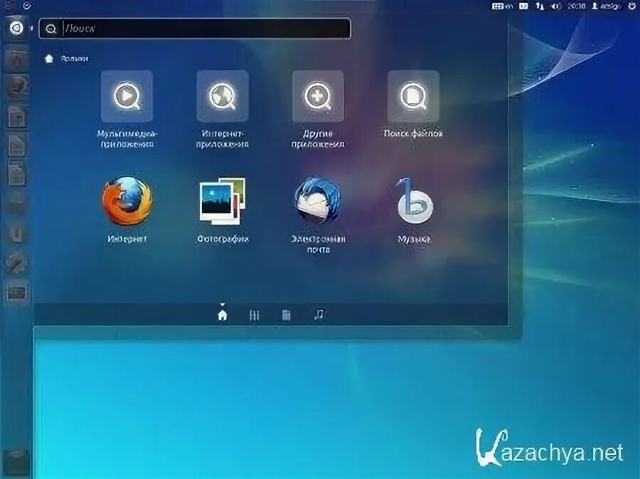This screenshot has width=640, height=479.
Task: Open Поиск файлов tile
Action: click(413, 104)
